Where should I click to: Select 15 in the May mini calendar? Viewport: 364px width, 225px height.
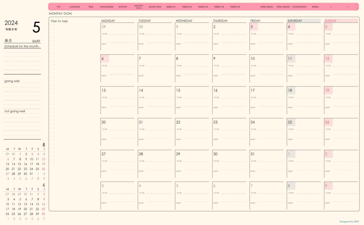point(20,164)
